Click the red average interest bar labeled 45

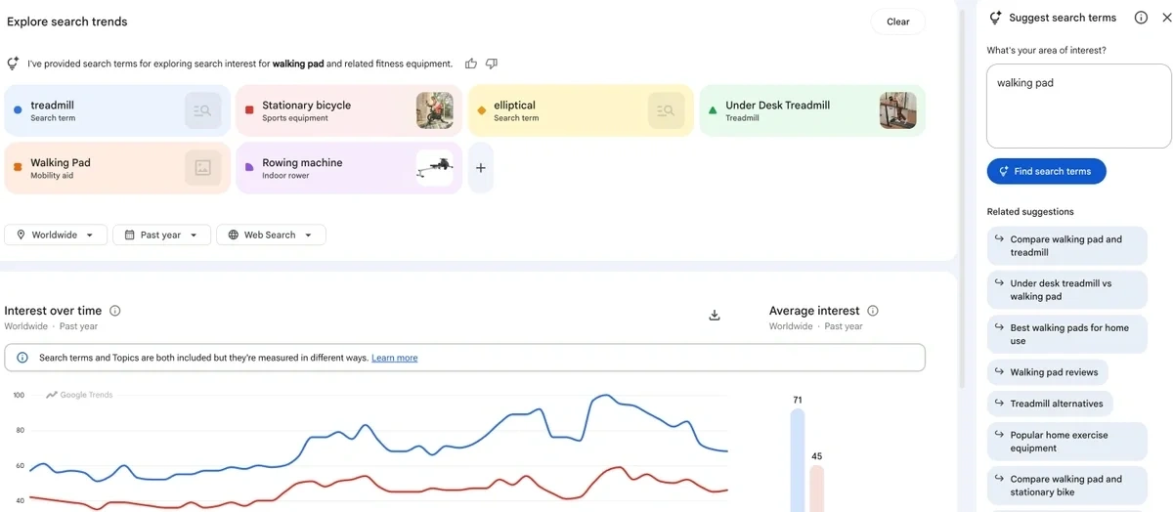817,489
